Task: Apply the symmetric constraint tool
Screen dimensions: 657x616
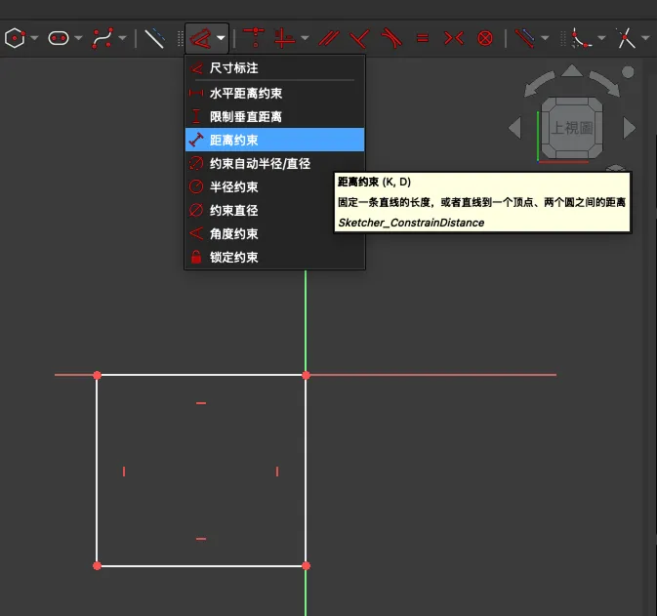Action: point(453,38)
